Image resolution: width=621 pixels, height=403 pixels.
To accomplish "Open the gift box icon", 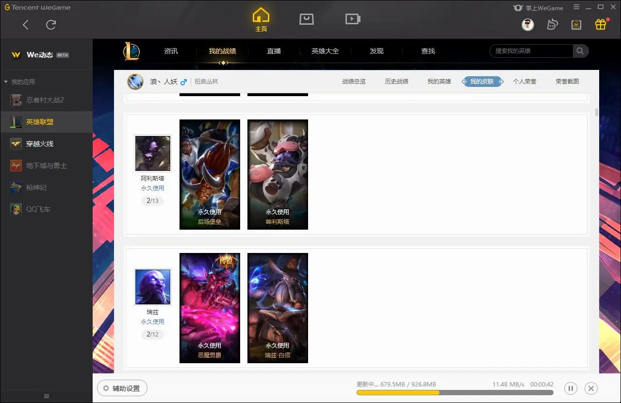I will coord(601,24).
